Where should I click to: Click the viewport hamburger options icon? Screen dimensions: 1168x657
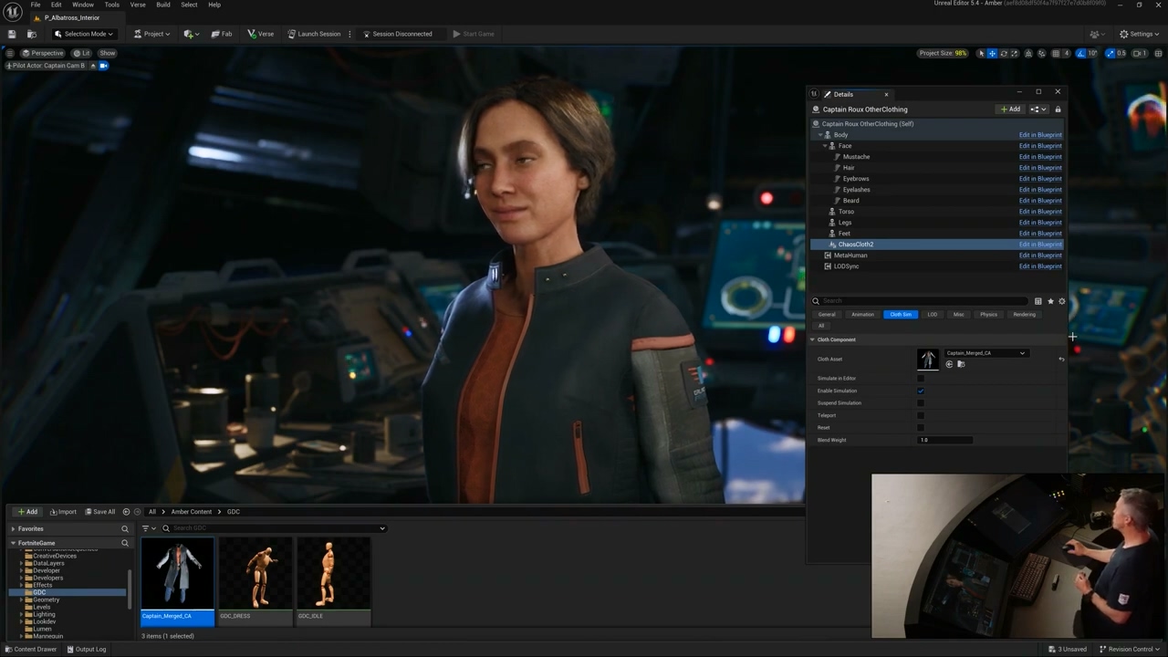(x=11, y=53)
